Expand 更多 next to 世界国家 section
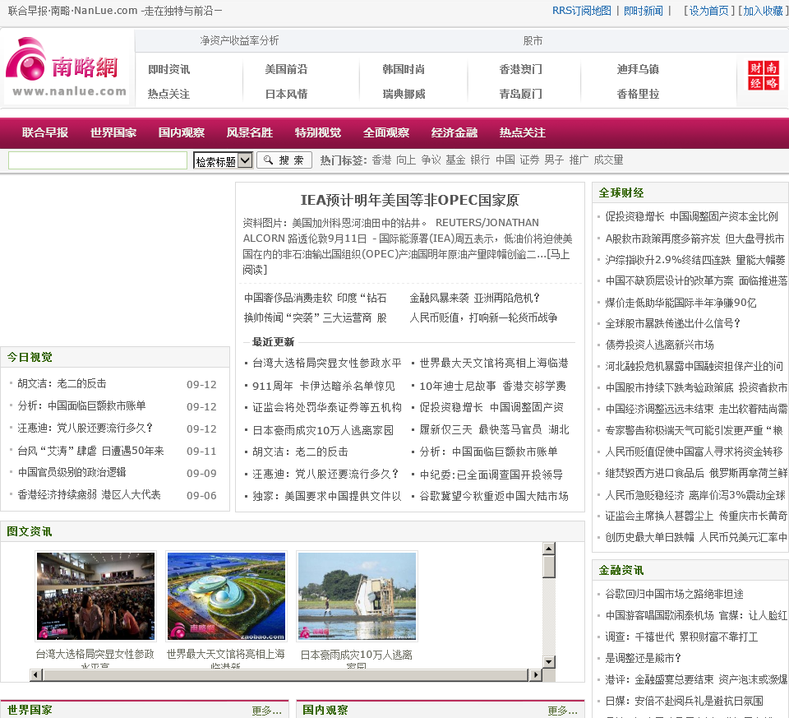Image resolution: width=789 pixels, height=718 pixels. click(266, 711)
